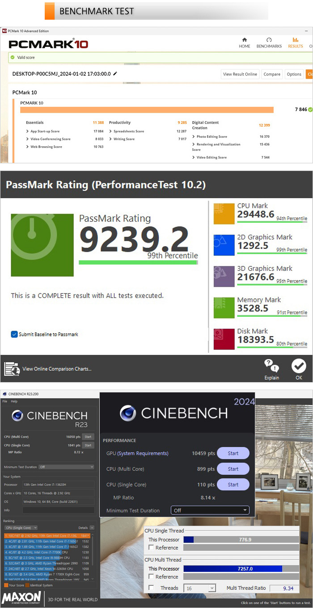
Task: Expand Writing Score row
Action: [x=111, y=139]
